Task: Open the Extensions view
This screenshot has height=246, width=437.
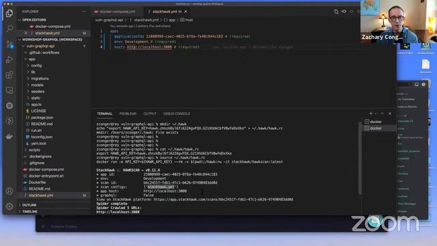Action: pos(10,74)
